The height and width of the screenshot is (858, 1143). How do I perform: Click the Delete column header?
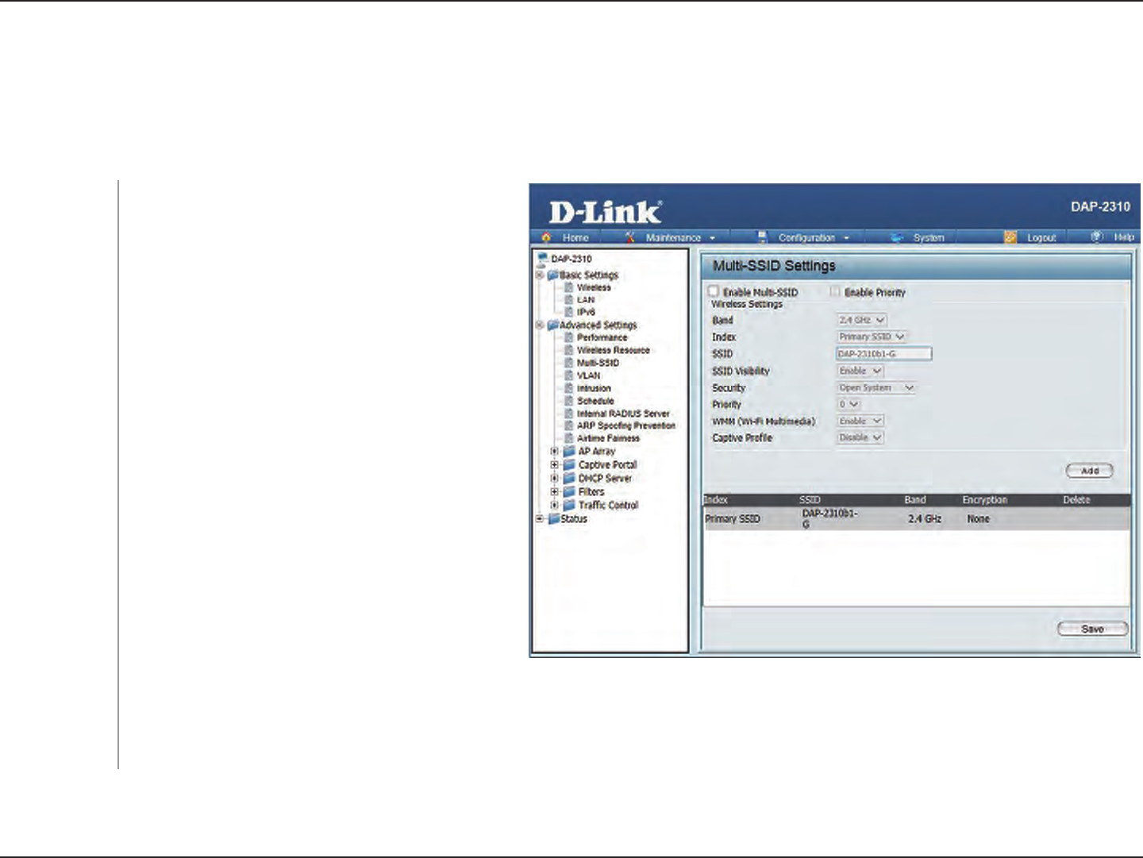1076,500
